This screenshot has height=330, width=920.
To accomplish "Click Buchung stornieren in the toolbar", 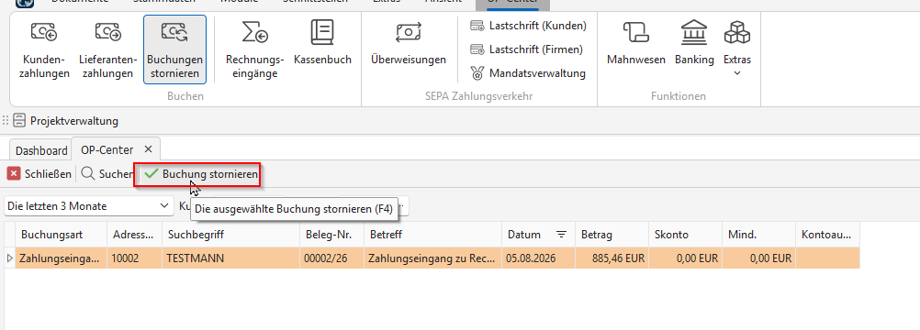I will tap(201, 174).
